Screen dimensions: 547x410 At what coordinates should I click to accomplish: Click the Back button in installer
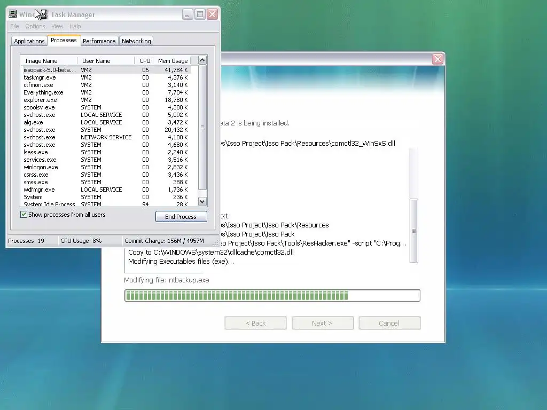pyautogui.click(x=255, y=323)
